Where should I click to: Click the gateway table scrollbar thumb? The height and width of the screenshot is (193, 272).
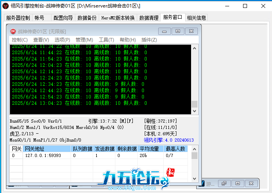click(x=194, y=155)
